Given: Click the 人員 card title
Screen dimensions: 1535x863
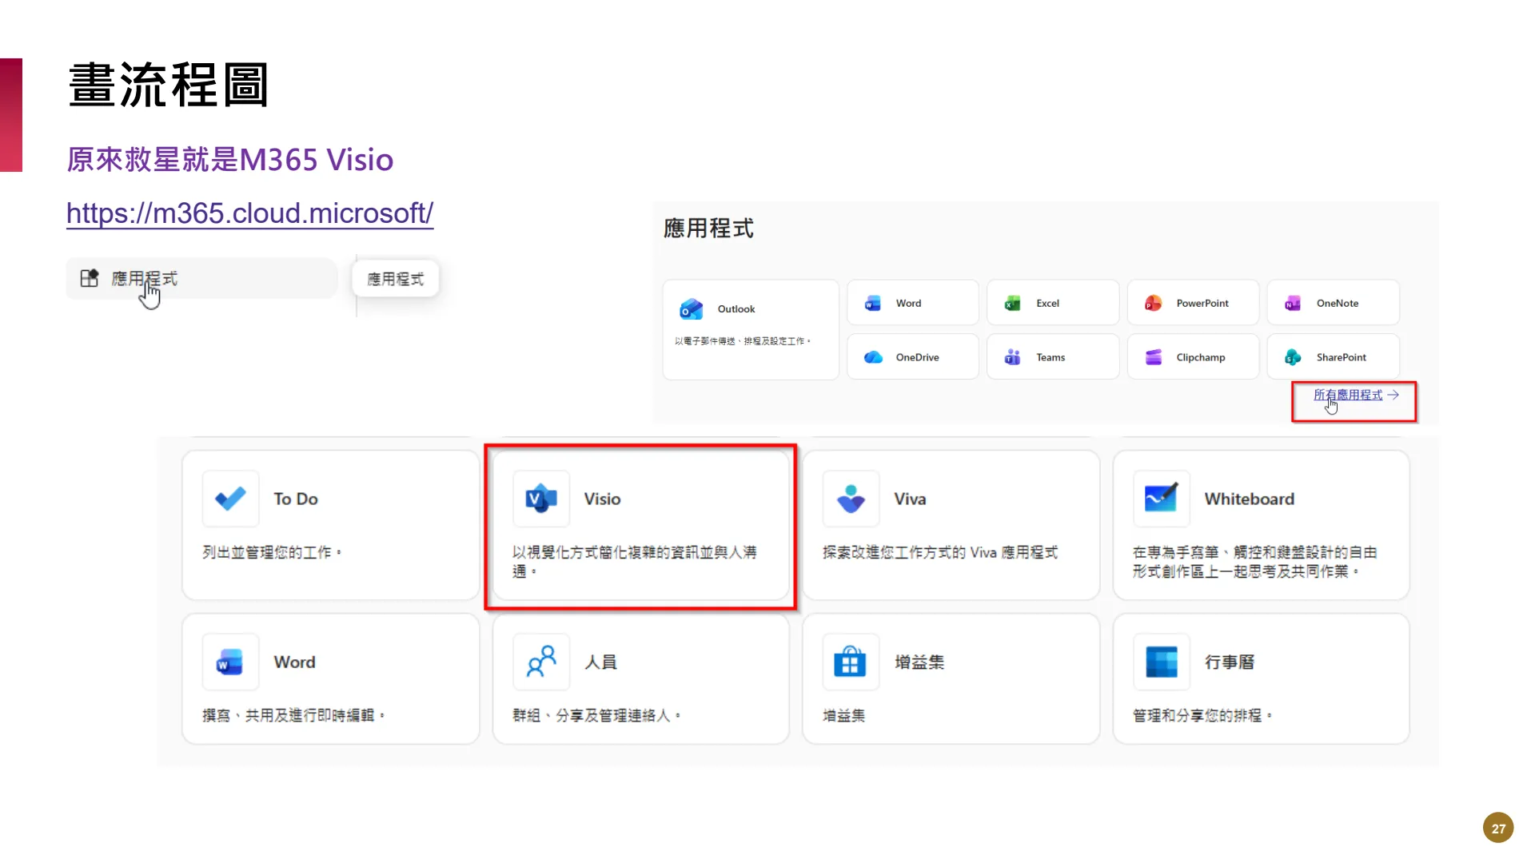Looking at the screenshot, I should (600, 662).
